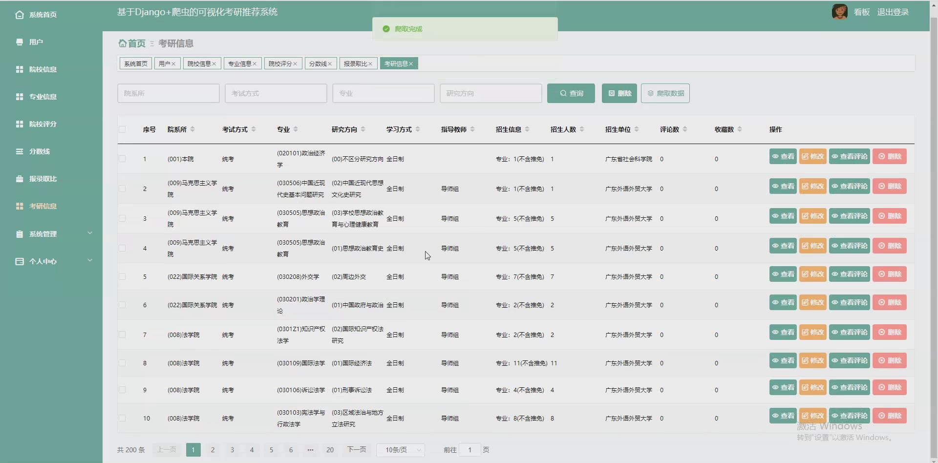This screenshot has width=938, height=463.
Task: Go to page 20
Action: tap(330, 450)
